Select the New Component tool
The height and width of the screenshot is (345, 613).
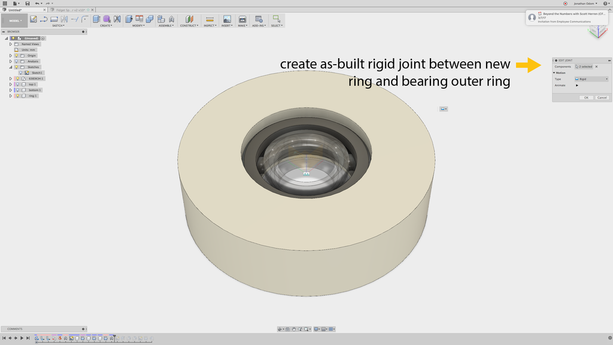click(161, 19)
